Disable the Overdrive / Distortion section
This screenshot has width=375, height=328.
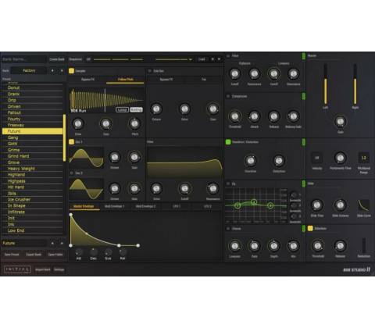click(x=228, y=142)
